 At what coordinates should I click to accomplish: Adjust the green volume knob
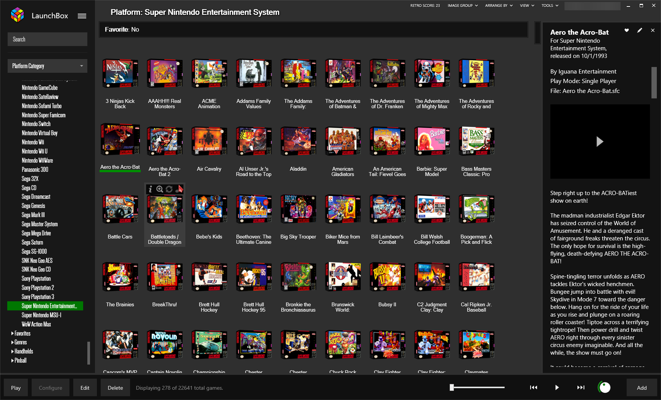tap(604, 387)
